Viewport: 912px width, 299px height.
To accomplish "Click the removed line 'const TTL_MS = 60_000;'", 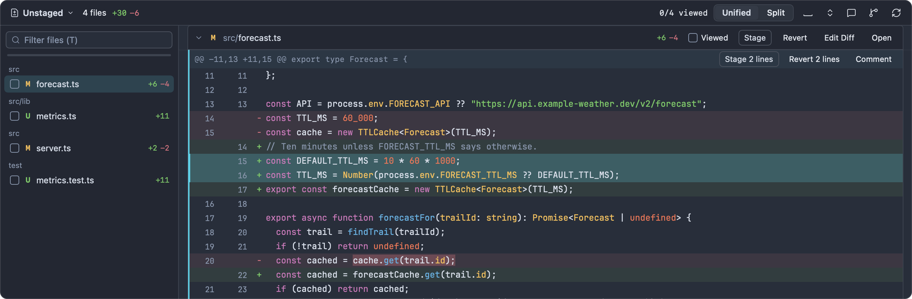I will (546, 118).
